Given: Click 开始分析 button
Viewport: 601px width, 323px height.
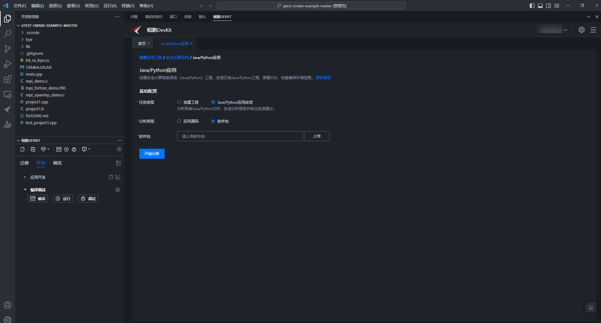Looking at the screenshot, I should coord(152,154).
